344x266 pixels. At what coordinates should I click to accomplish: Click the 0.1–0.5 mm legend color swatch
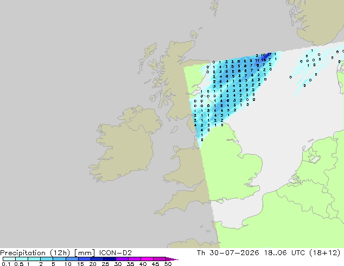pyautogui.click(x=9, y=259)
